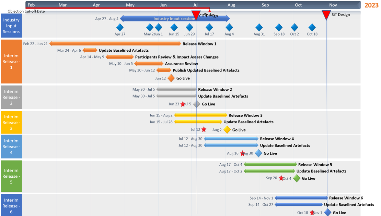Click the red star at Jul 12

[x=204, y=129]
